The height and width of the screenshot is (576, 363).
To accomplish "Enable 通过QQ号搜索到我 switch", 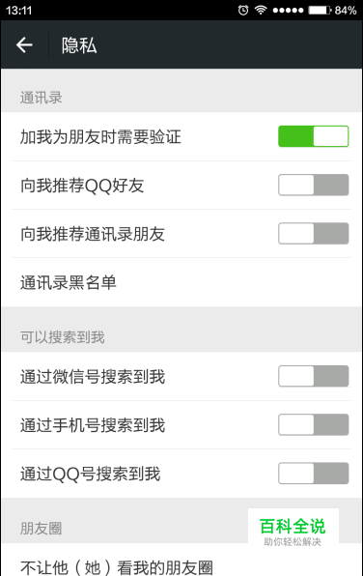I will pyautogui.click(x=313, y=474).
